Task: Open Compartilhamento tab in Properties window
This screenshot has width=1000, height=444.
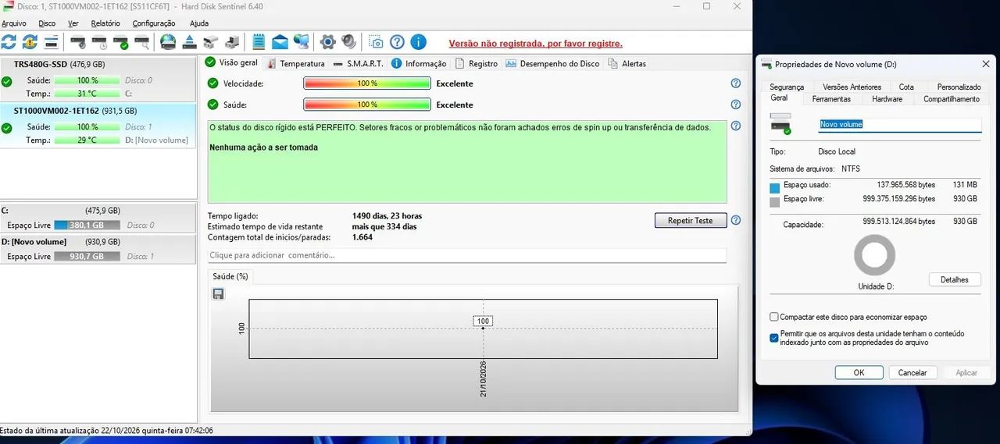Action: coord(951,99)
